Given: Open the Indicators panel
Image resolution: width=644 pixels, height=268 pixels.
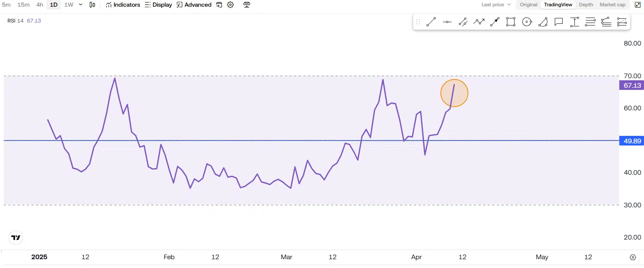Looking at the screenshot, I should (x=123, y=5).
